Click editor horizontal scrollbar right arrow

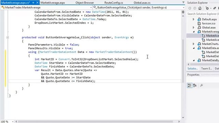click(x=179, y=122)
